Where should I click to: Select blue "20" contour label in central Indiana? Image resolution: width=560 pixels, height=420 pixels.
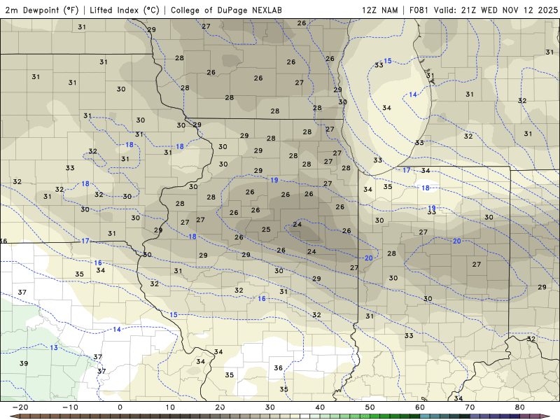point(457,241)
